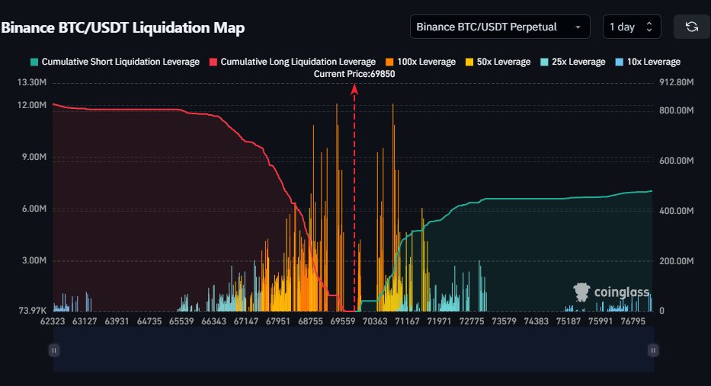Click the 9.00M left axis label
Viewport: 711px width, 386px height.
point(34,157)
